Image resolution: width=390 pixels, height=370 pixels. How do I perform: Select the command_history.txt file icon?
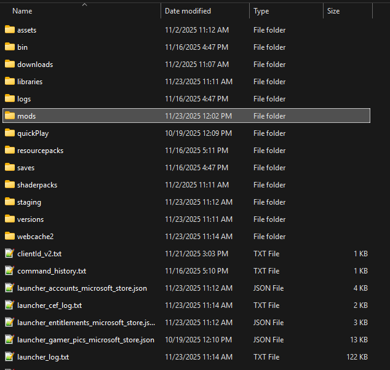pos(10,270)
